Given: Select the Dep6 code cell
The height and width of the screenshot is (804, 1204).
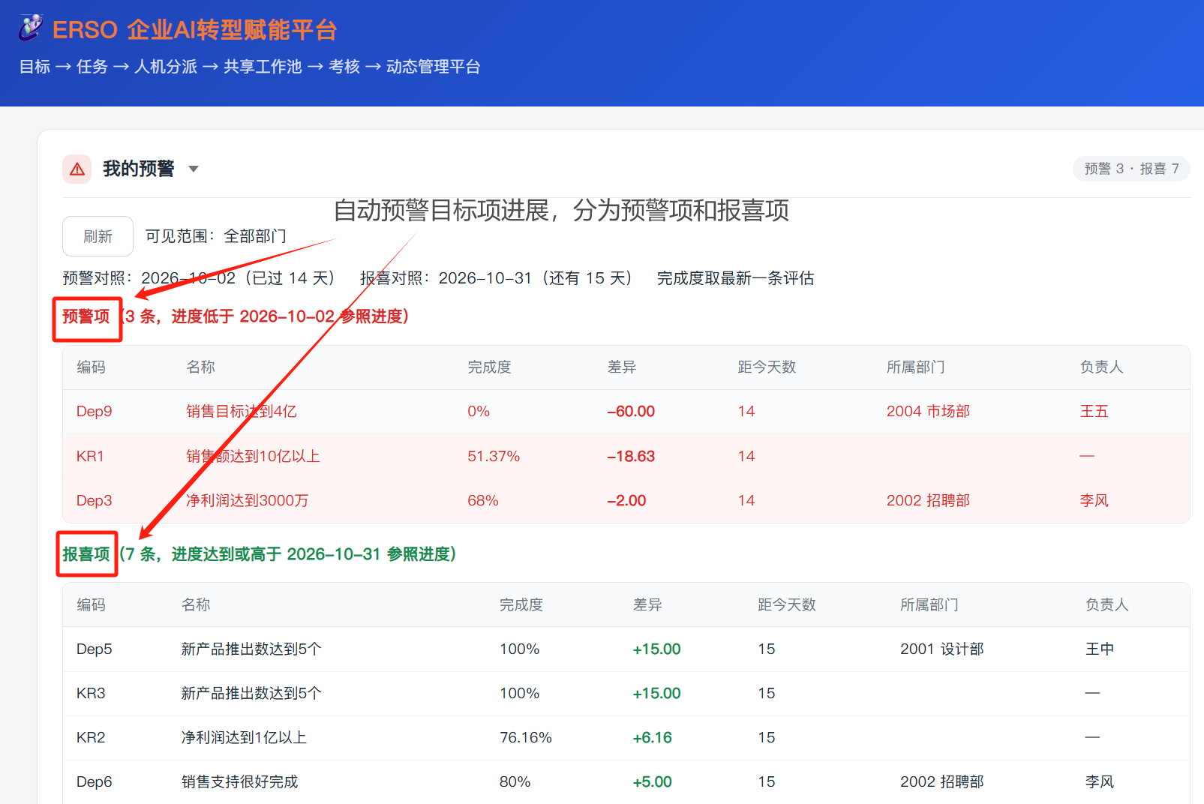Looking at the screenshot, I should (x=95, y=781).
